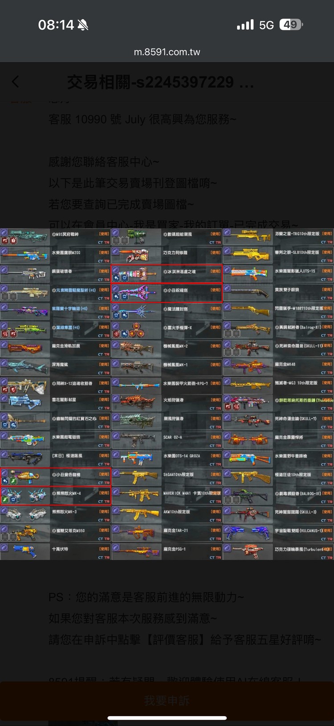Tap 使用 button on 小丑變色龍槍 row
Image resolution: width=334 pixels, height=726 pixels.
(104, 474)
